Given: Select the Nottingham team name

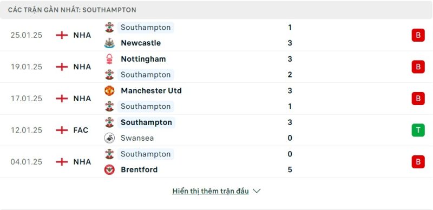Looking at the screenshot, I should (x=143, y=59).
